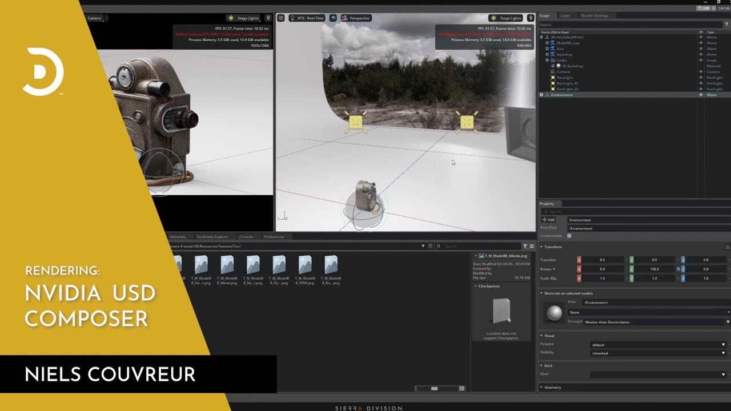The image size is (731, 411).
Task: Open the Visibility inherited dropdown
Action: coord(658,353)
